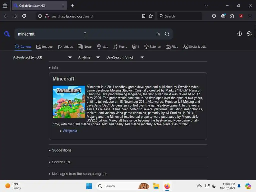Open the Firefox application menu

tap(250, 16)
